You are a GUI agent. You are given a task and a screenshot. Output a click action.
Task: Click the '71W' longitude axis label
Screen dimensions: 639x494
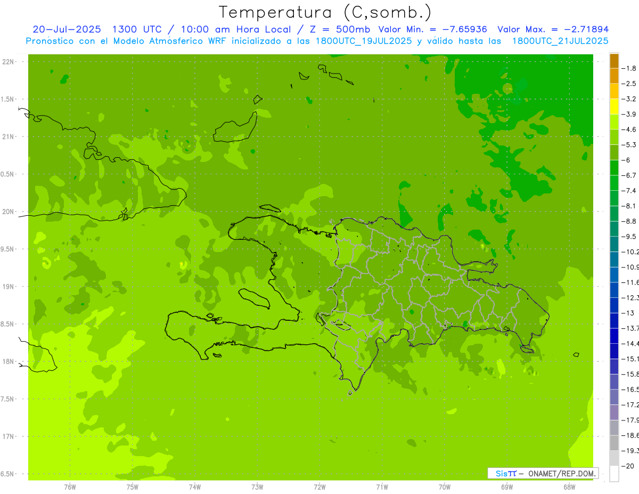tap(382, 487)
